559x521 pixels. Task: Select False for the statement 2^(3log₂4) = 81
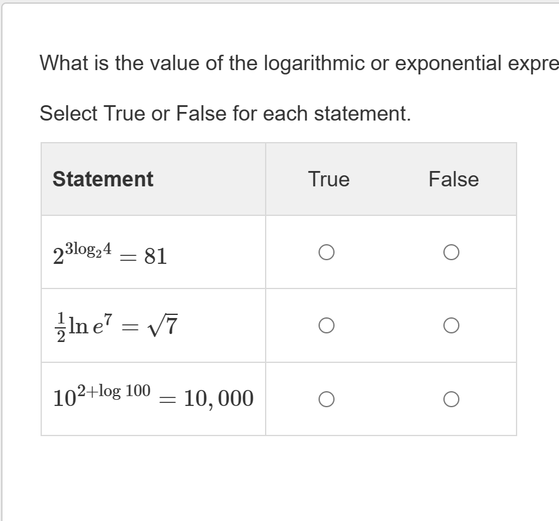point(451,251)
